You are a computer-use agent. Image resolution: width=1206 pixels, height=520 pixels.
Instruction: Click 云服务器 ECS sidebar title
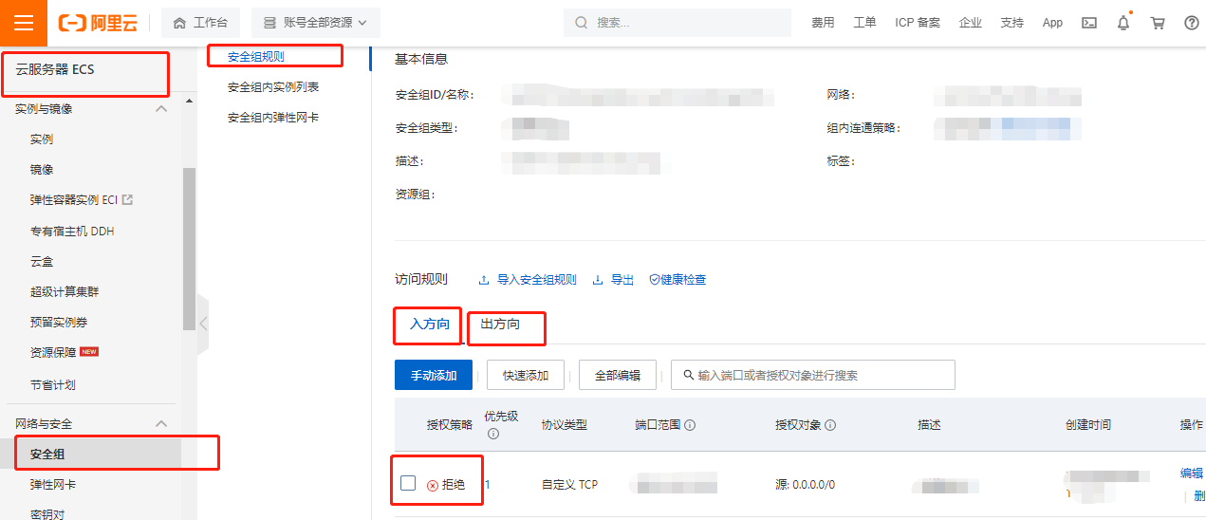(55, 69)
